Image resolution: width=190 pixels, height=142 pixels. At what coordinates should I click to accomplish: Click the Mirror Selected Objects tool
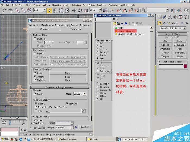click(x=173, y=11)
